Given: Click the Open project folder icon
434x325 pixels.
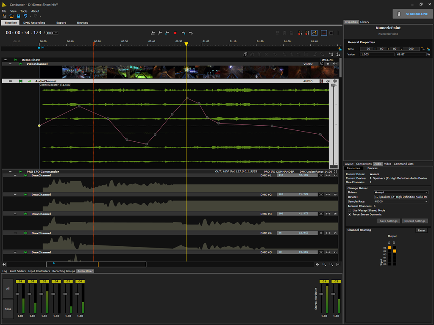Looking at the screenshot, I should coord(11,17).
